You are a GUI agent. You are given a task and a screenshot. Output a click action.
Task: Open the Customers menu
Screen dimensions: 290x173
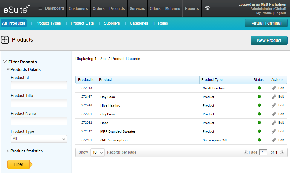click(78, 9)
